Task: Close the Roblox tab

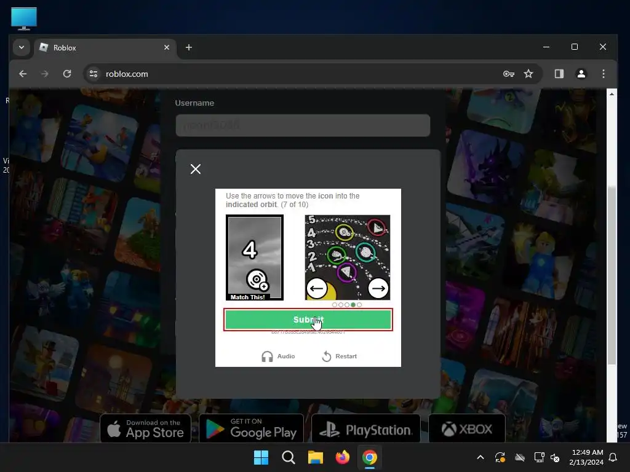Action: pos(167,47)
